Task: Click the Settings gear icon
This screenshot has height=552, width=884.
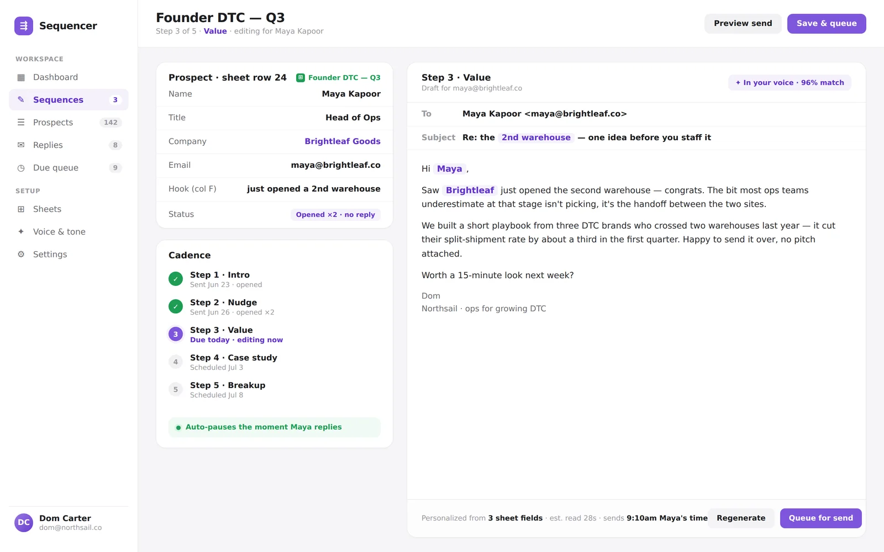Action: tap(21, 254)
